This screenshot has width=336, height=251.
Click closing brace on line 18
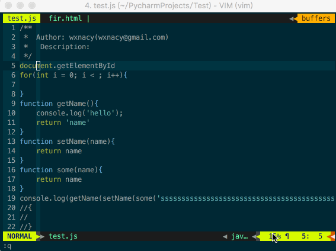22,189
